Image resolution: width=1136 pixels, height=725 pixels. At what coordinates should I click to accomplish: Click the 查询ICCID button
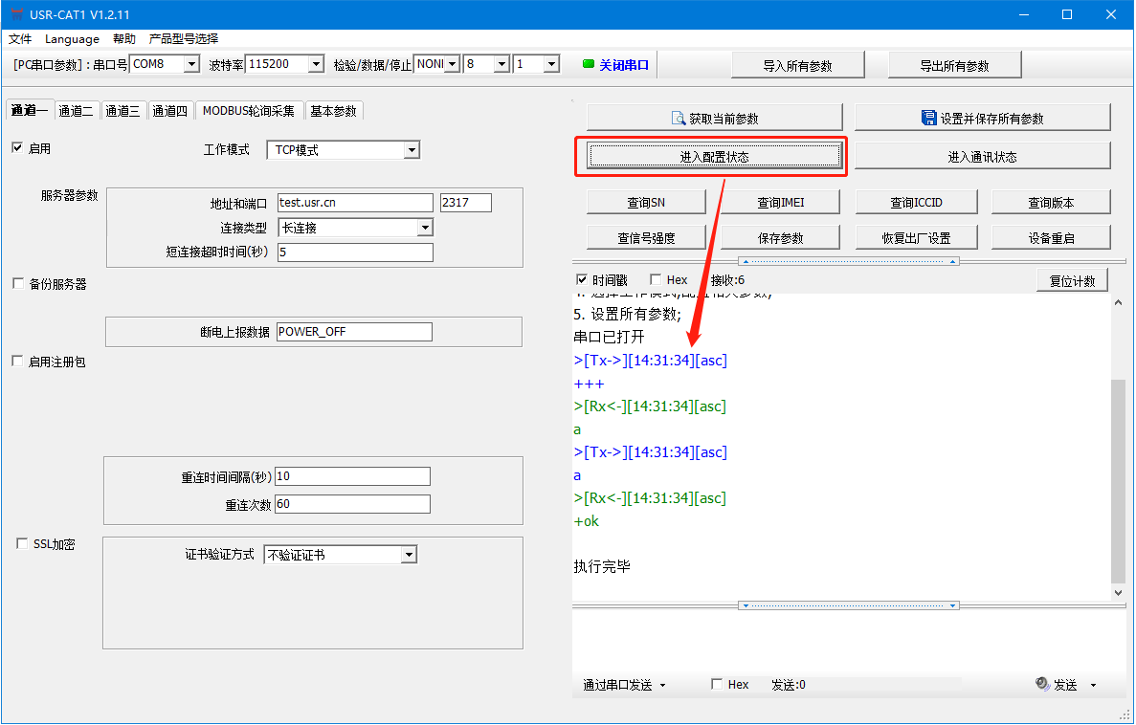coord(917,202)
